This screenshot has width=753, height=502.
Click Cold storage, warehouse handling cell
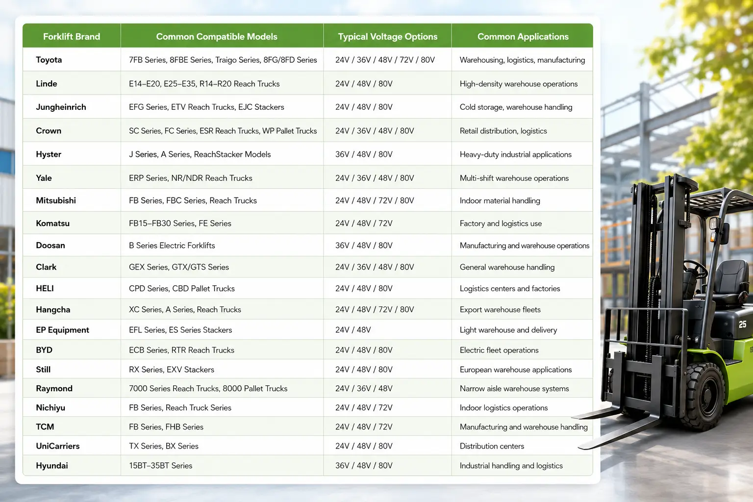click(x=522, y=107)
